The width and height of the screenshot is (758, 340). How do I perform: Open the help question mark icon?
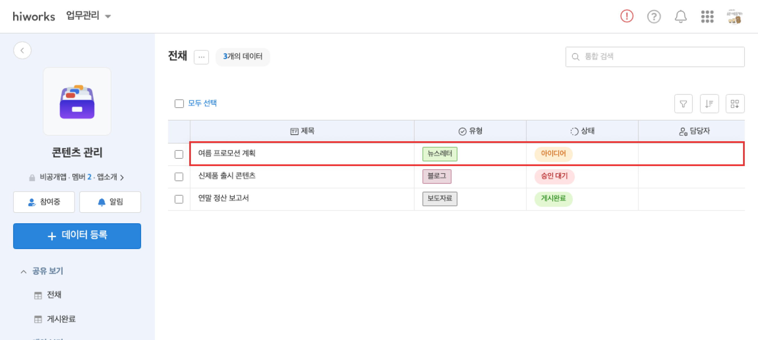point(654,17)
